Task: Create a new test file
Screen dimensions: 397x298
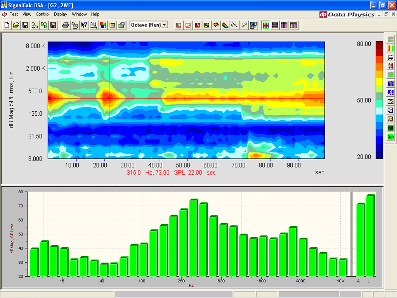Action: (x=7, y=25)
